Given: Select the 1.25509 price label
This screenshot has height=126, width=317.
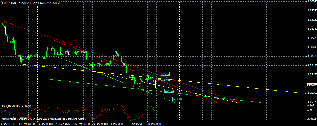Looking at the screenshot, I should (x=177, y=99).
